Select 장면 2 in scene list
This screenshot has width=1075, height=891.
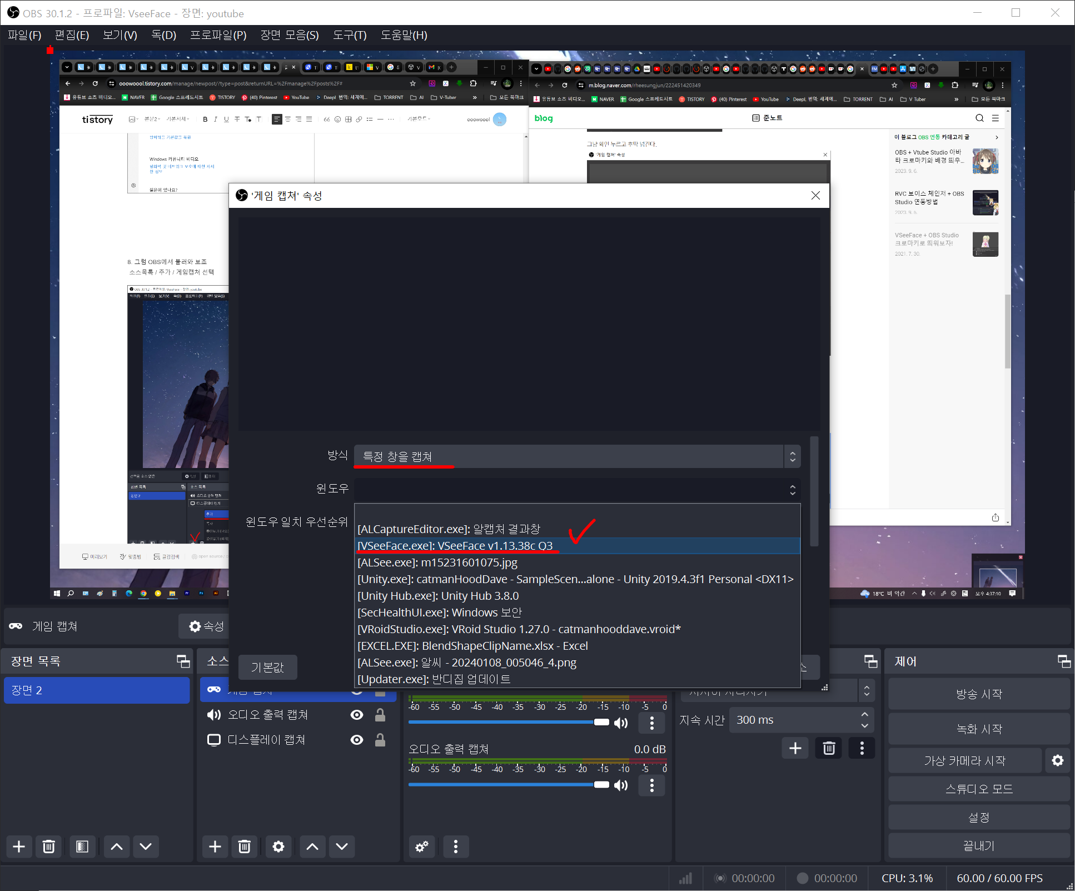coord(97,690)
